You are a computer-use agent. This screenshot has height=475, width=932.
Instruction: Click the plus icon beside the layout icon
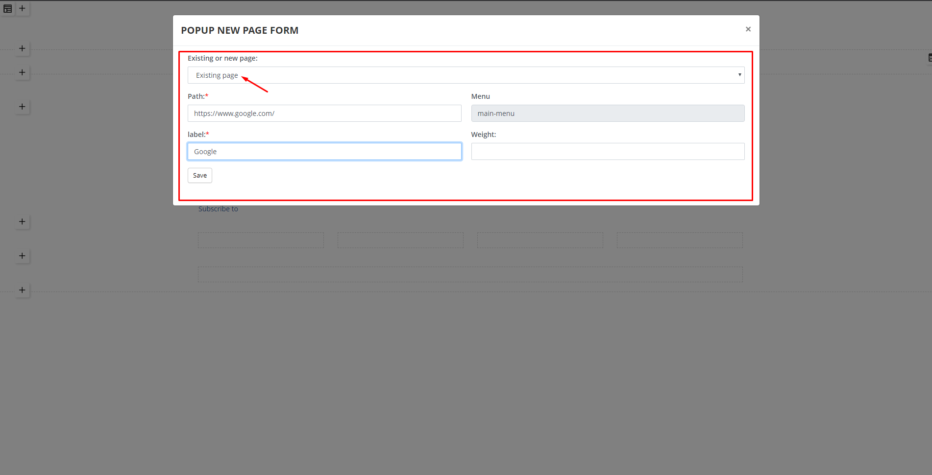(22, 8)
